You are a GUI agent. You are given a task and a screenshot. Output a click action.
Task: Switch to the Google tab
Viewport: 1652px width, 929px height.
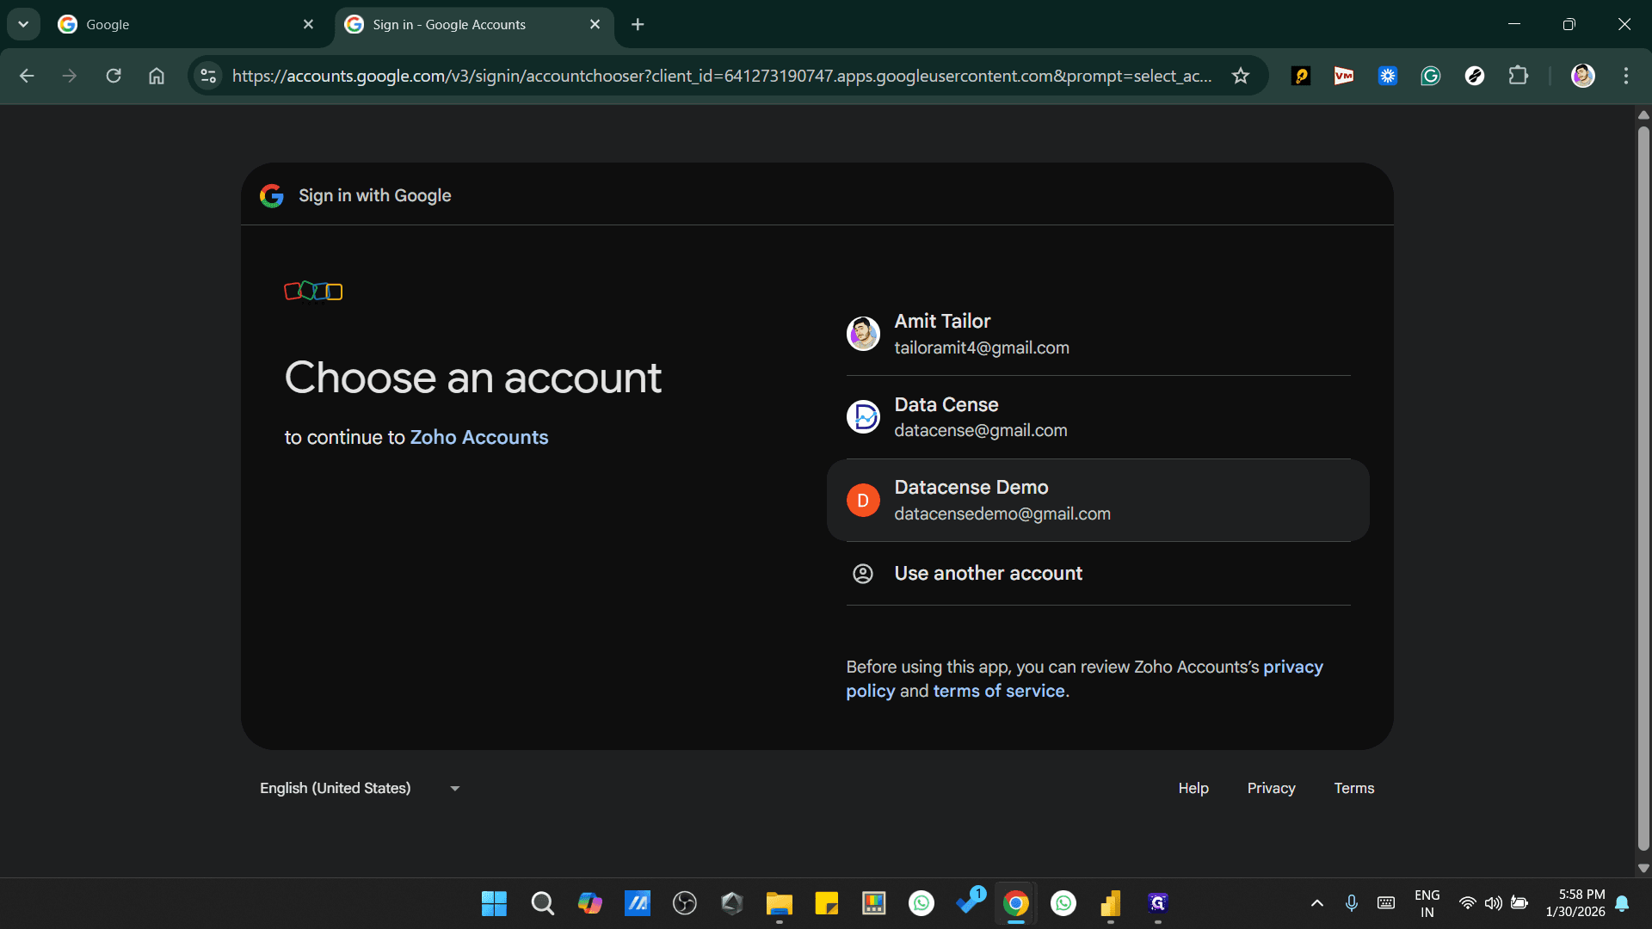[187, 25]
